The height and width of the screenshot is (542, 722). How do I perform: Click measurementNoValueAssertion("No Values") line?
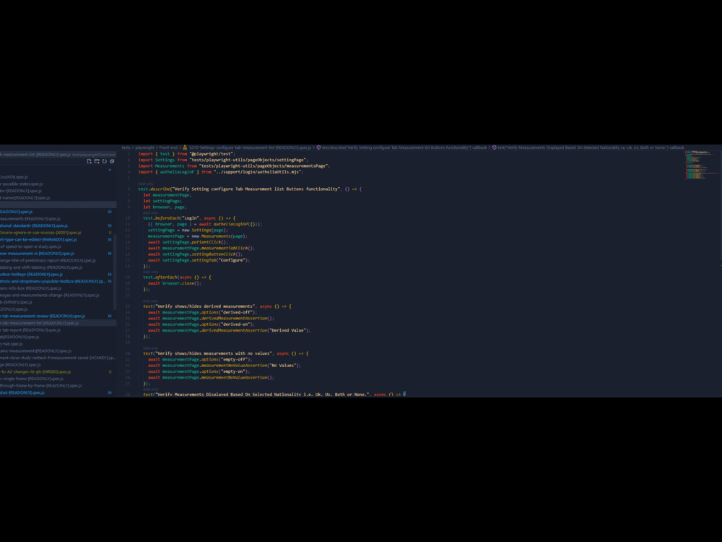(x=225, y=365)
